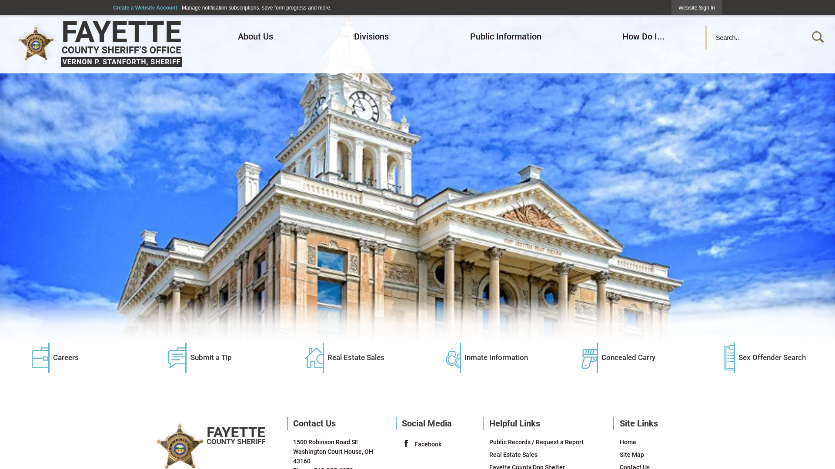
Task: Click the Submit a Tip chat icon
Action: tap(177, 358)
